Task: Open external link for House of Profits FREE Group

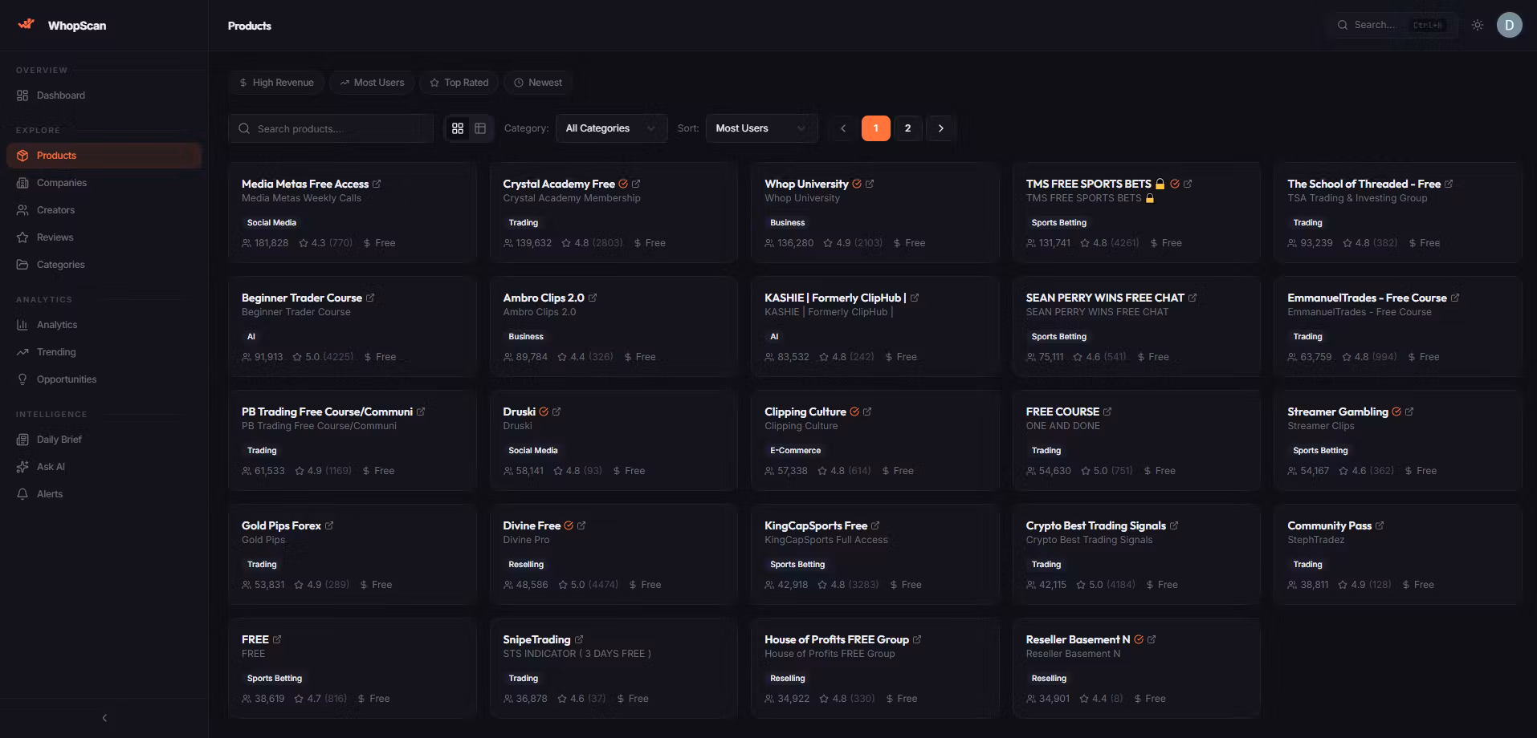Action: point(917,639)
